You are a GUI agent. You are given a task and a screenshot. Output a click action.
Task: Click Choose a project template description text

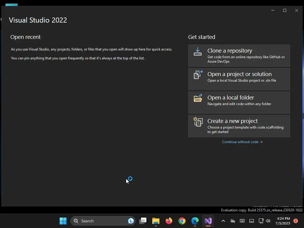(x=246, y=129)
